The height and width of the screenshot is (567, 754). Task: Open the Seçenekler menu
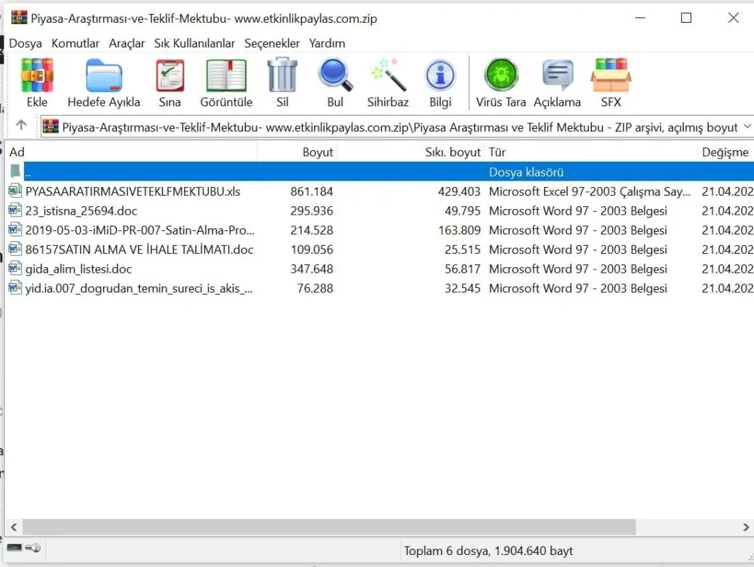[x=272, y=43]
